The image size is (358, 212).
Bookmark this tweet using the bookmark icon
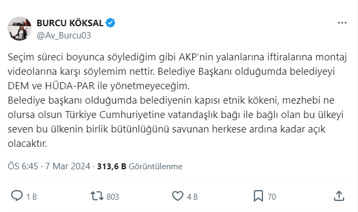click(258, 196)
